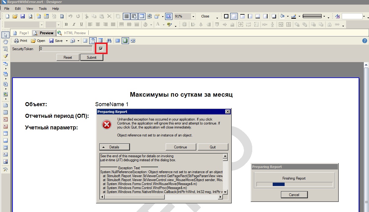This screenshot has width=369, height=212.
Task: Align text left icon
Action: pyautogui.click(x=90, y=24)
